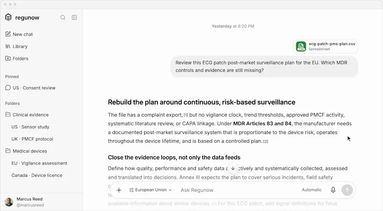Click the microphone icon for voice input
Viewport: 383px width, 211px height.
[x=333, y=190]
